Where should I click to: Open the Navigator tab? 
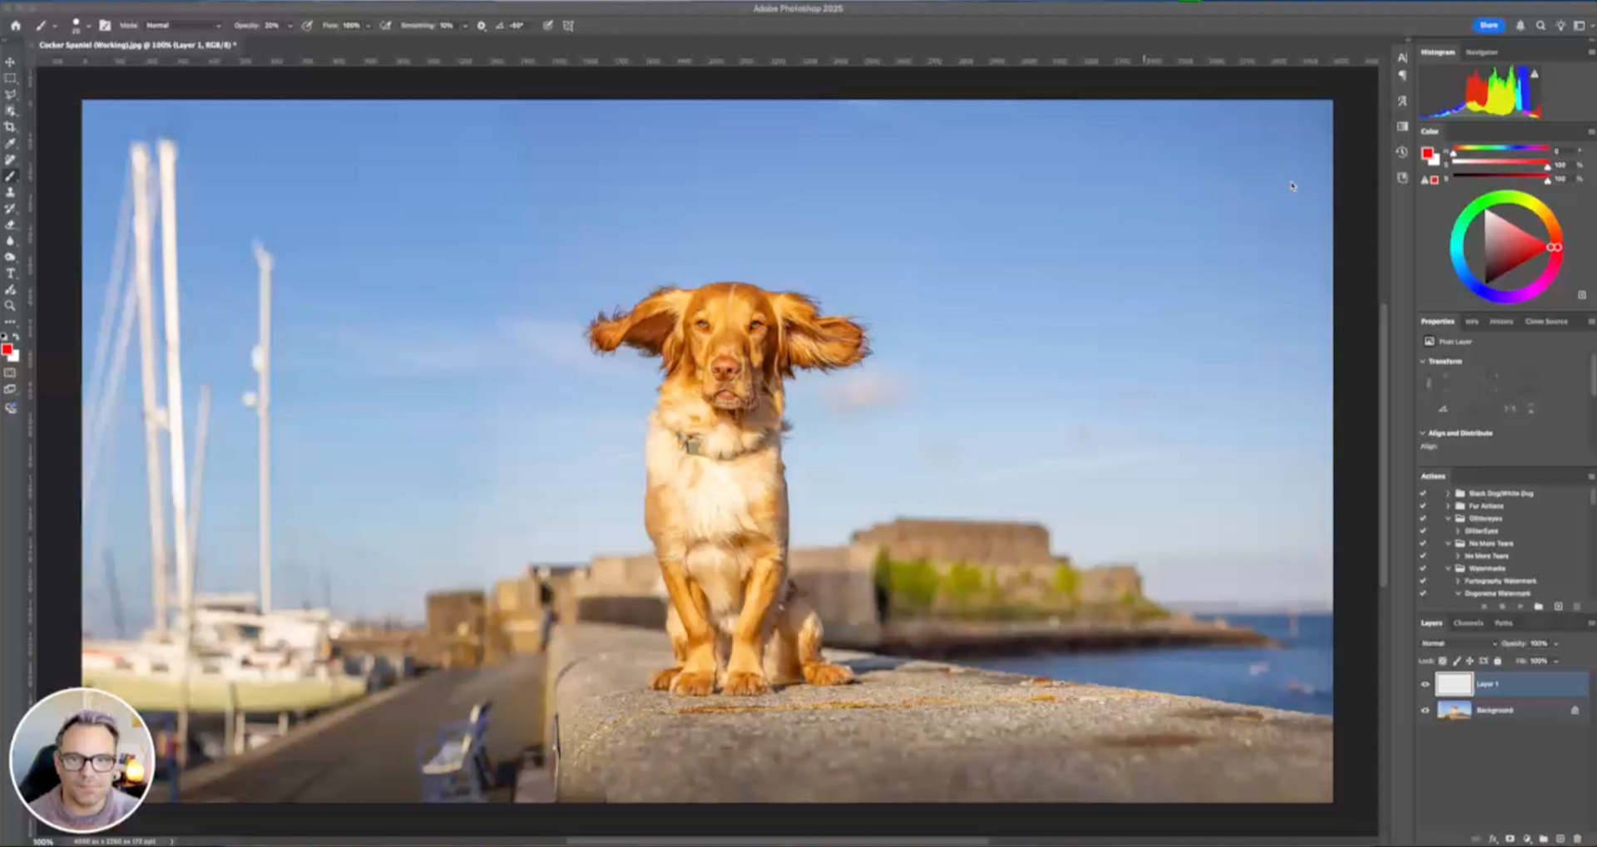1481,52
